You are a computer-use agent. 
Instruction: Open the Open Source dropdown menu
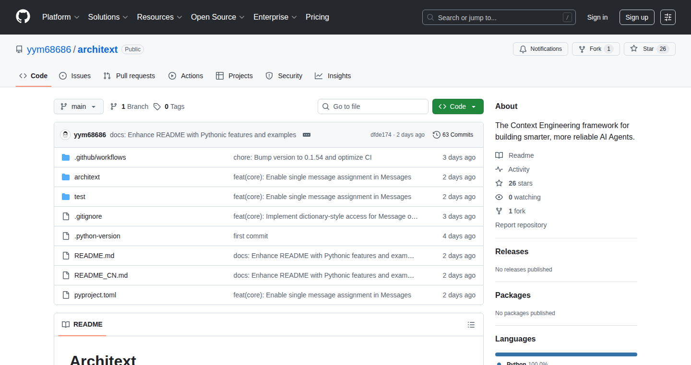pos(218,17)
